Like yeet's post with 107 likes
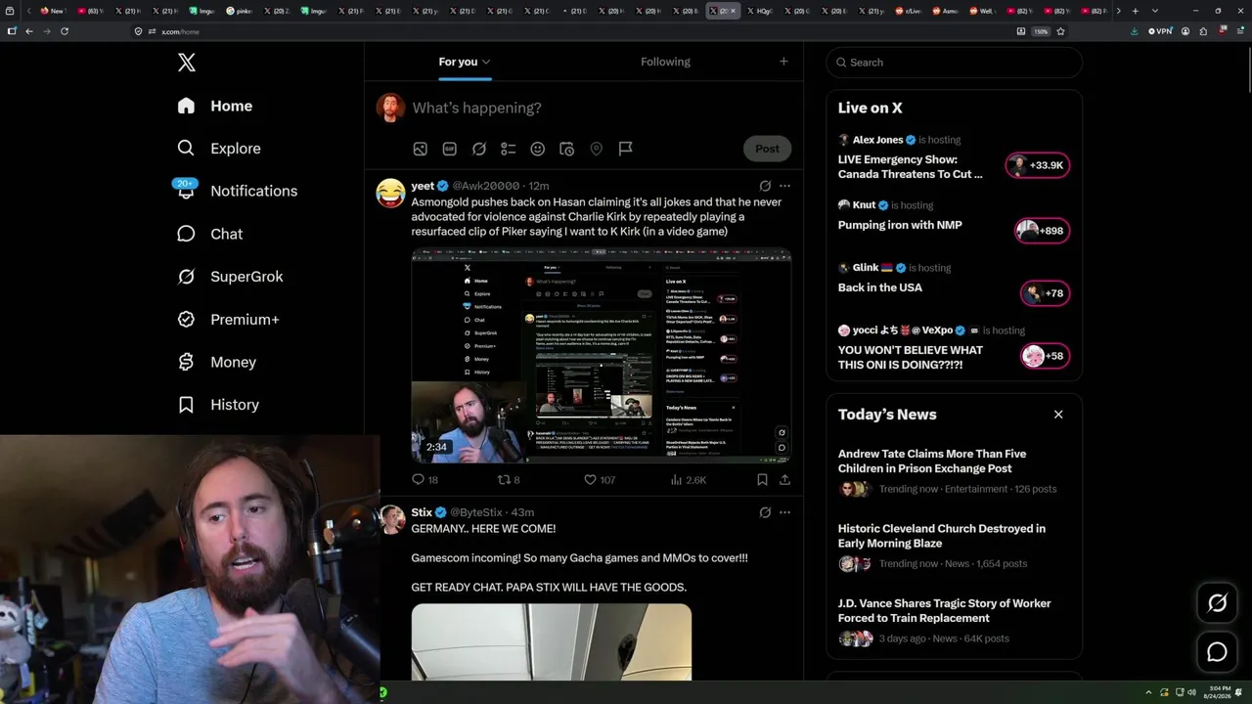This screenshot has width=1252, height=704. pyautogui.click(x=599, y=480)
